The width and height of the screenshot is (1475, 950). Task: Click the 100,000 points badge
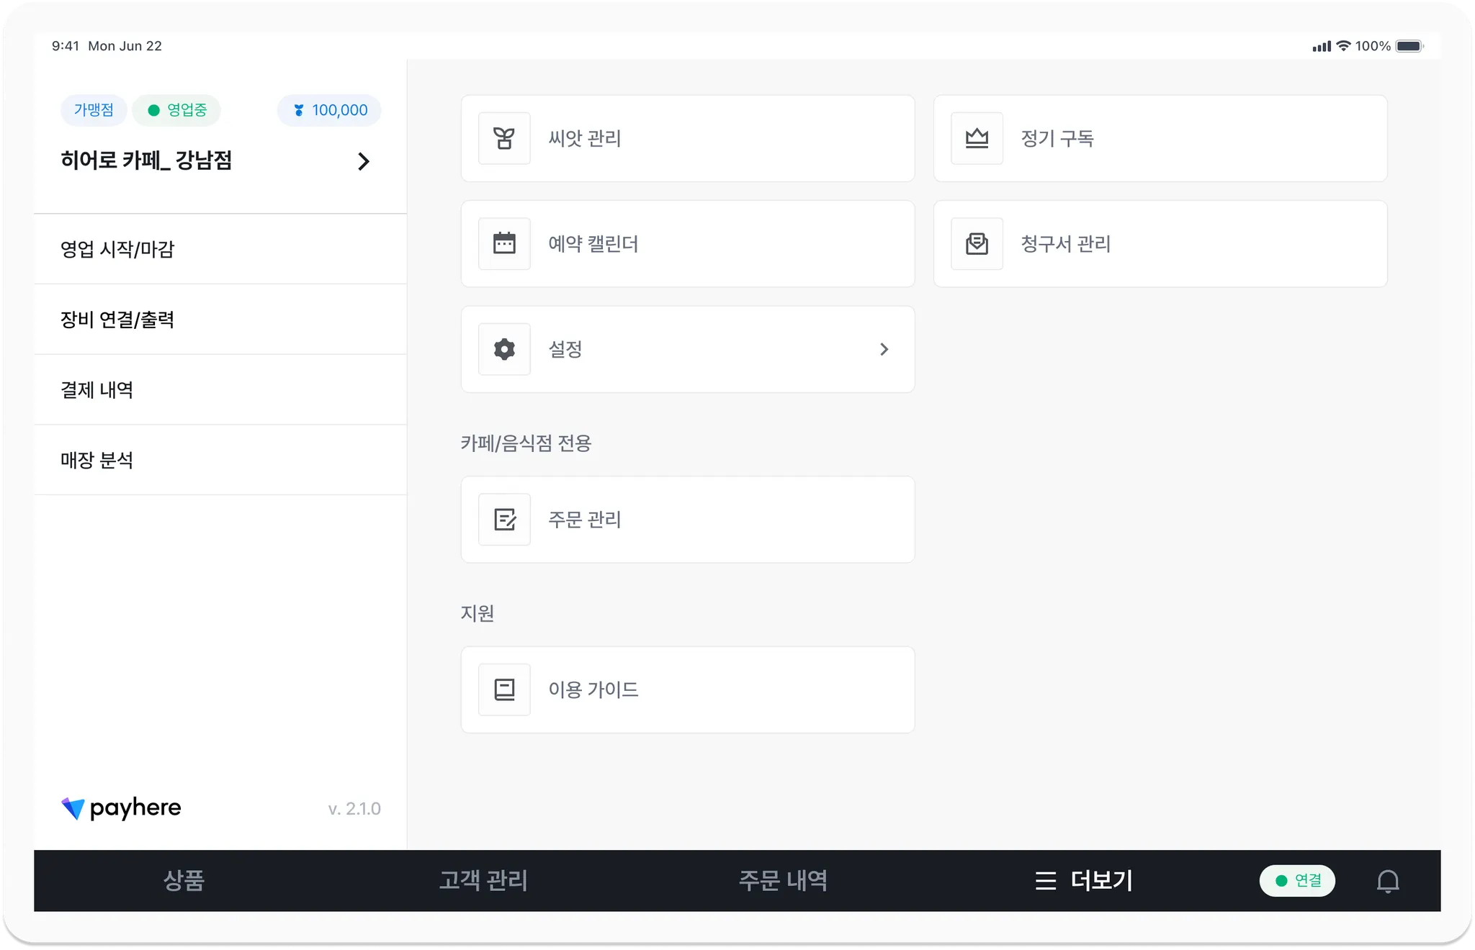329,110
